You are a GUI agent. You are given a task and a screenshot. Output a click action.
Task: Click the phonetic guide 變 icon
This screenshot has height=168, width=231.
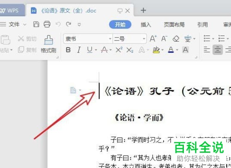click(188, 38)
